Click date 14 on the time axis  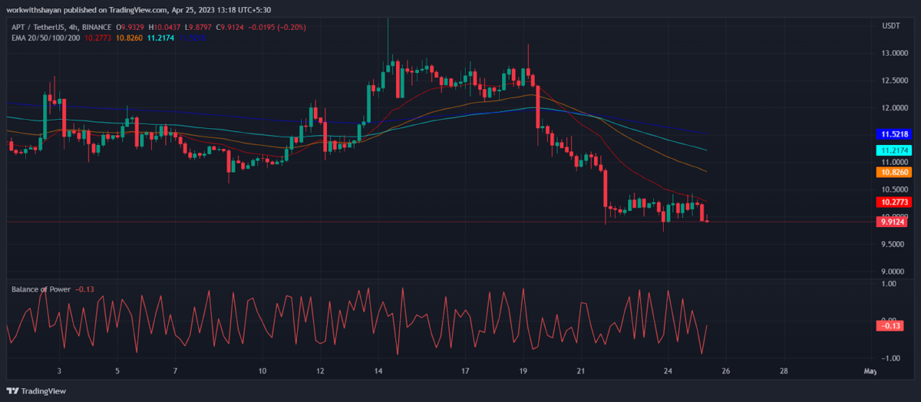coord(378,371)
